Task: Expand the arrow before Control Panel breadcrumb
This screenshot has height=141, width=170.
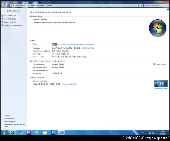Action: pos(14,6)
